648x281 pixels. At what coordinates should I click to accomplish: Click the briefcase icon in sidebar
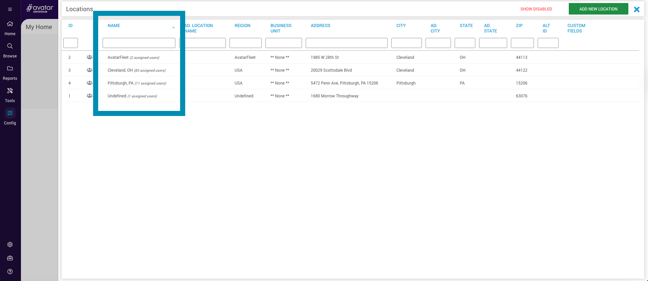pyautogui.click(x=10, y=258)
